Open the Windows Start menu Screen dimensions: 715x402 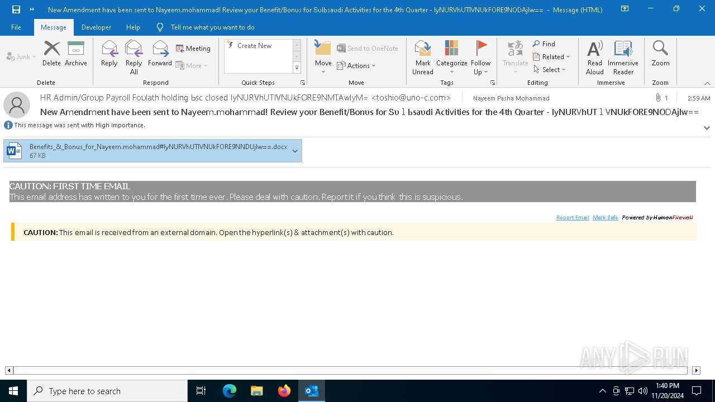13,391
